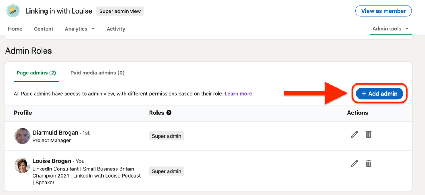Go to the Home menu item

(x=15, y=29)
